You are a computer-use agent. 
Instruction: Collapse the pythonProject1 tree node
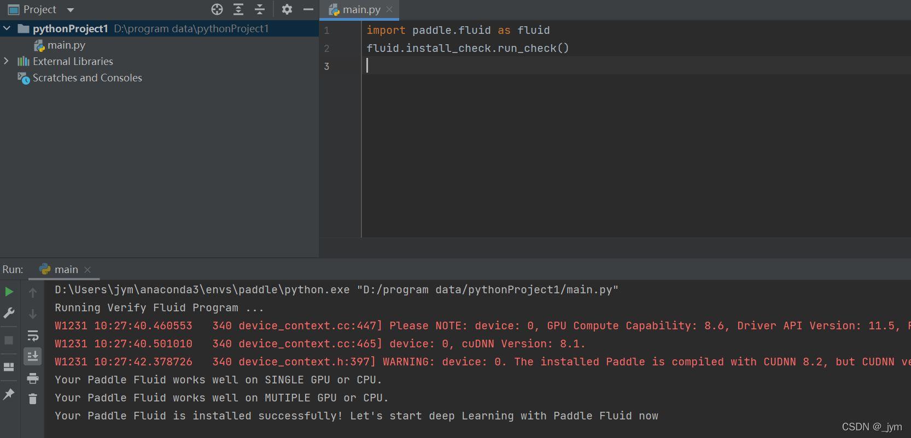click(x=7, y=28)
